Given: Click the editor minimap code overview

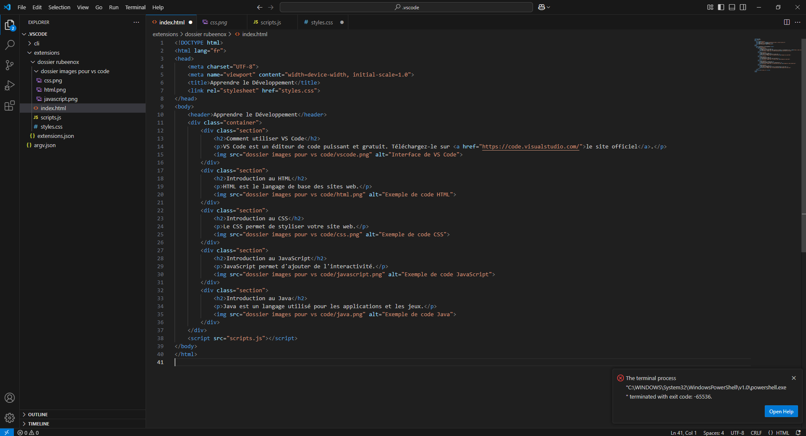Looking at the screenshot, I should (x=777, y=55).
